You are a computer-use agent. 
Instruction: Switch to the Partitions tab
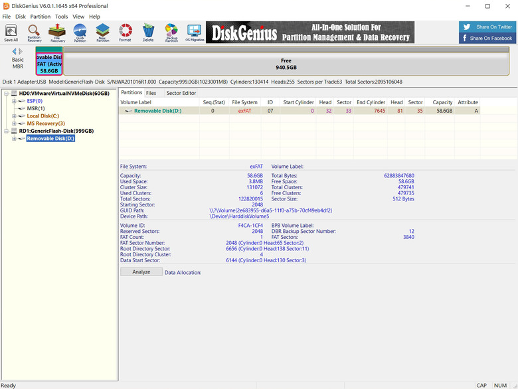[131, 93]
